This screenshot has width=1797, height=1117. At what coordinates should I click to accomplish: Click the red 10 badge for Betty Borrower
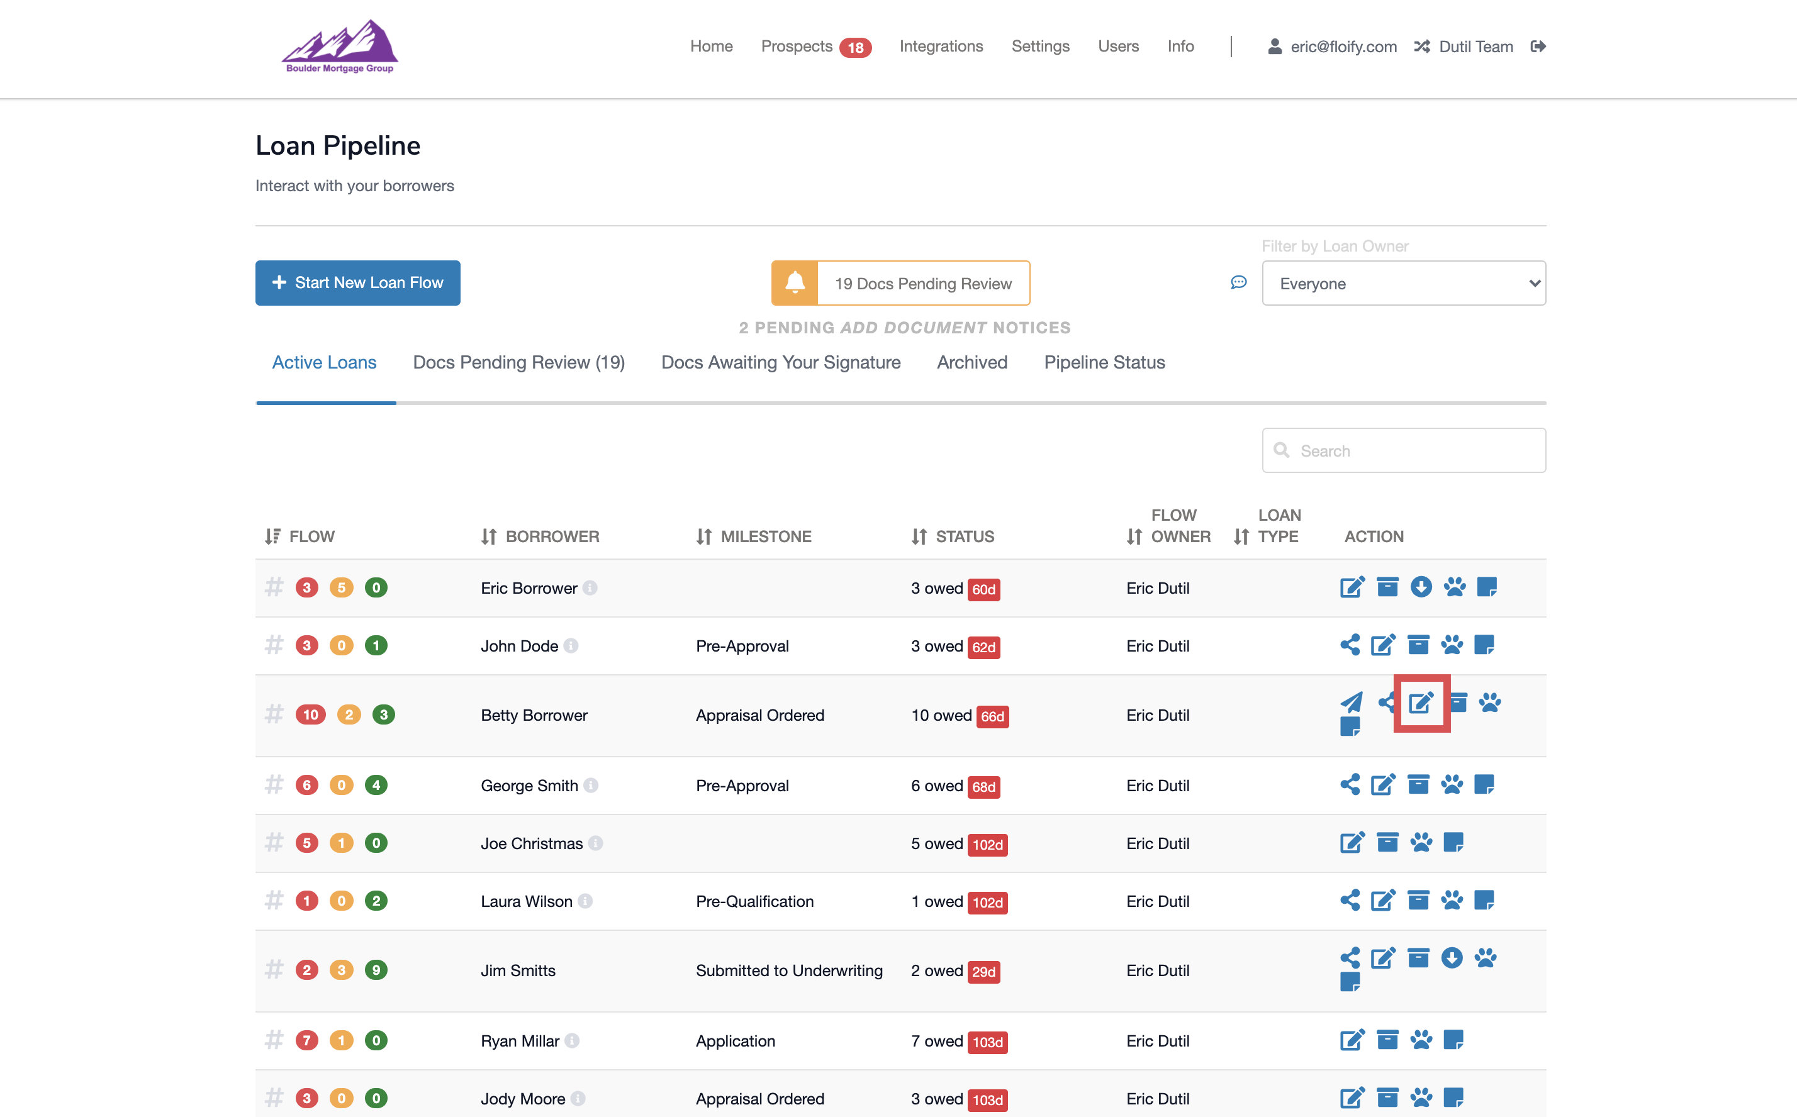pos(310,714)
